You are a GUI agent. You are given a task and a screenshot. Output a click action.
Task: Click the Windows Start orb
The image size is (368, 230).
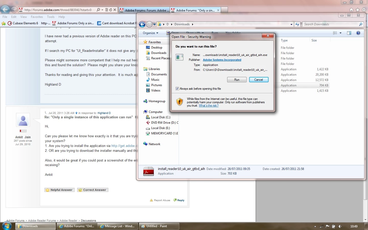coord(7,226)
